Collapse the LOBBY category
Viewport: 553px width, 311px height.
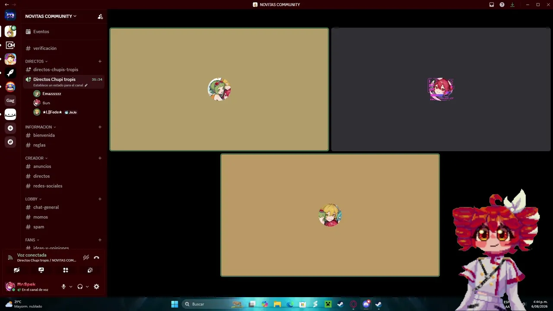pyautogui.click(x=33, y=199)
